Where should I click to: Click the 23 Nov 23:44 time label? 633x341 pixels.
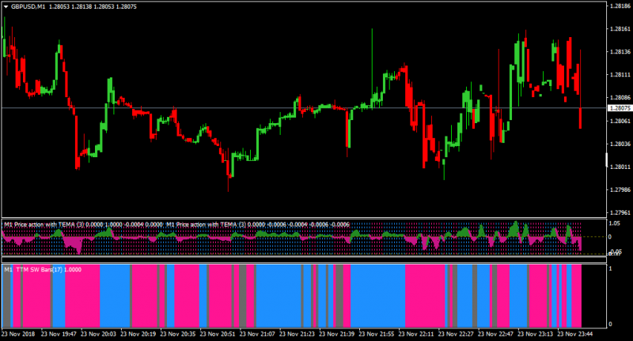tap(575, 334)
